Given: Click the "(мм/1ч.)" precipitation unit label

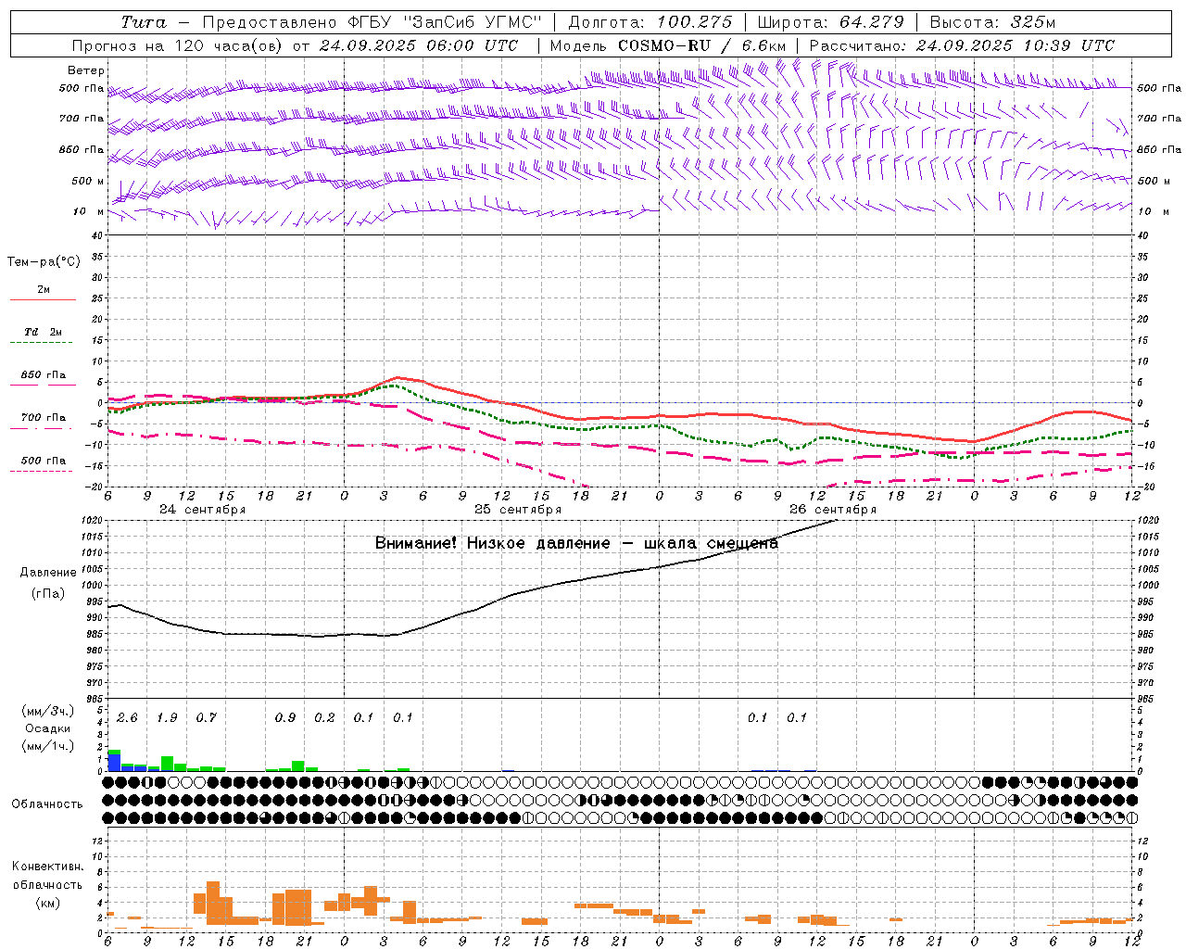Looking at the screenshot, I should [47, 746].
